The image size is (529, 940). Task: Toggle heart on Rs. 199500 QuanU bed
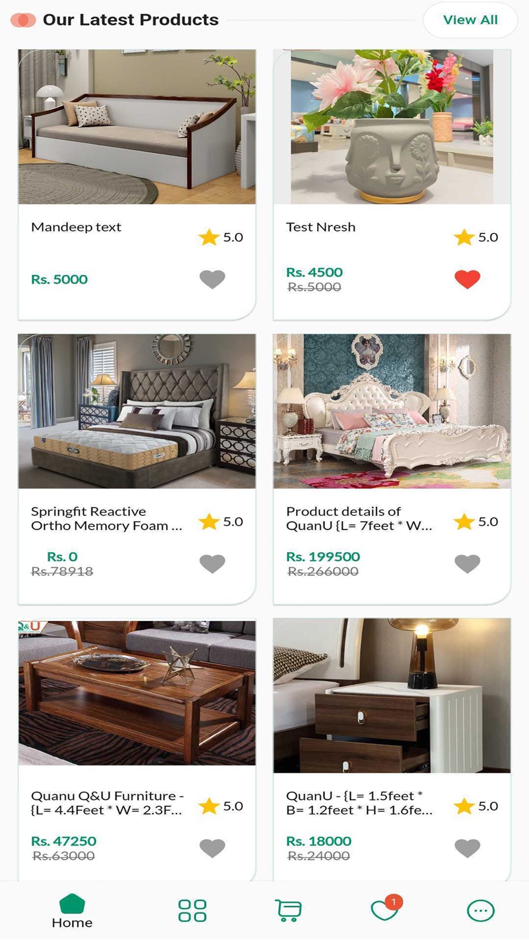[467, 564]
